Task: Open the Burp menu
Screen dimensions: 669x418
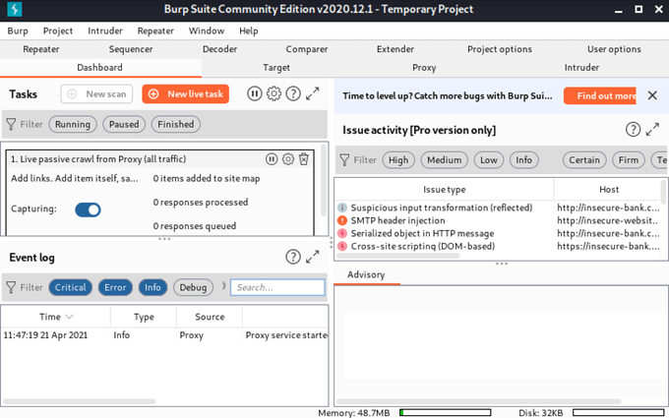Action: point(18,30)
